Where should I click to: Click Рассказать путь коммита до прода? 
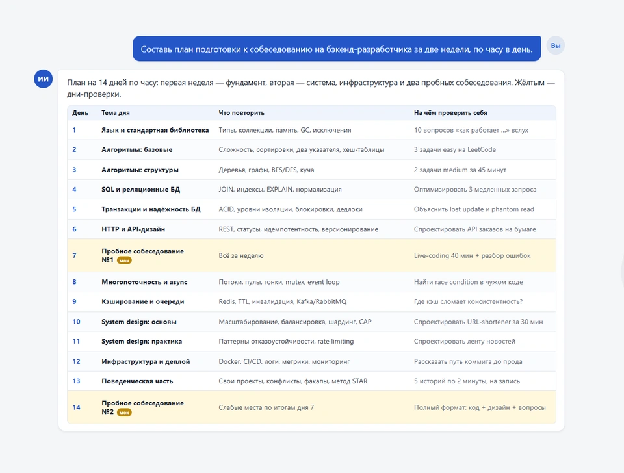[468, 361]
